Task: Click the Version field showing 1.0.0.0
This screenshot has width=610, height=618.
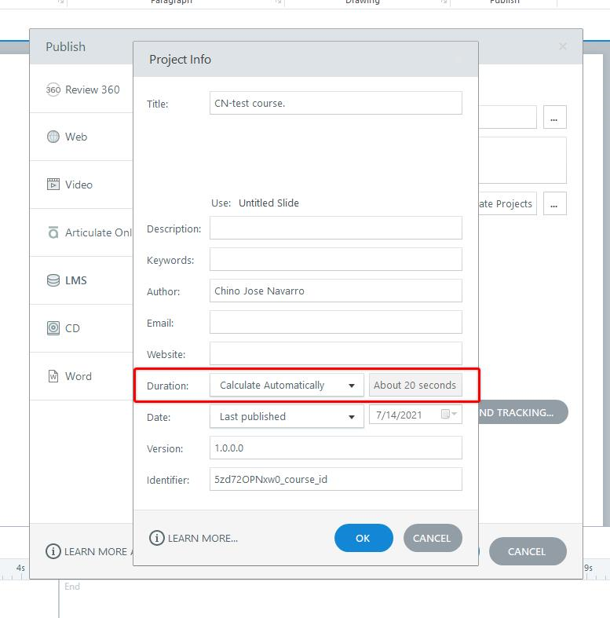Action: click(x=336, y=448)
